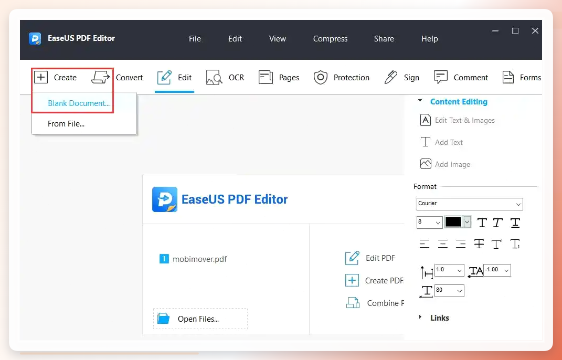The height and width of the screenshot is (360, 562).
Task: Toggle underline text formatting
Action: [x=515, y=223]
